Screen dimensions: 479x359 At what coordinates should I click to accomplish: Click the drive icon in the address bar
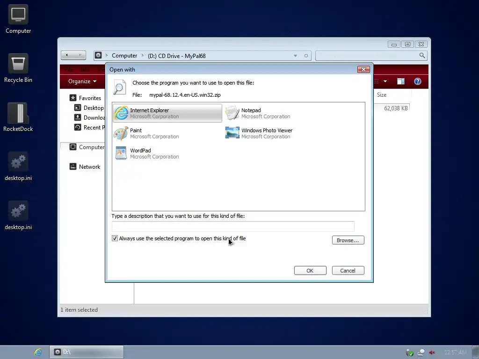coord(98,55)
